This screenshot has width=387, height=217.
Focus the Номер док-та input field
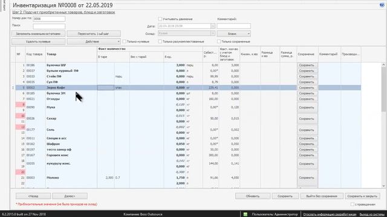[x=49, y=19]
